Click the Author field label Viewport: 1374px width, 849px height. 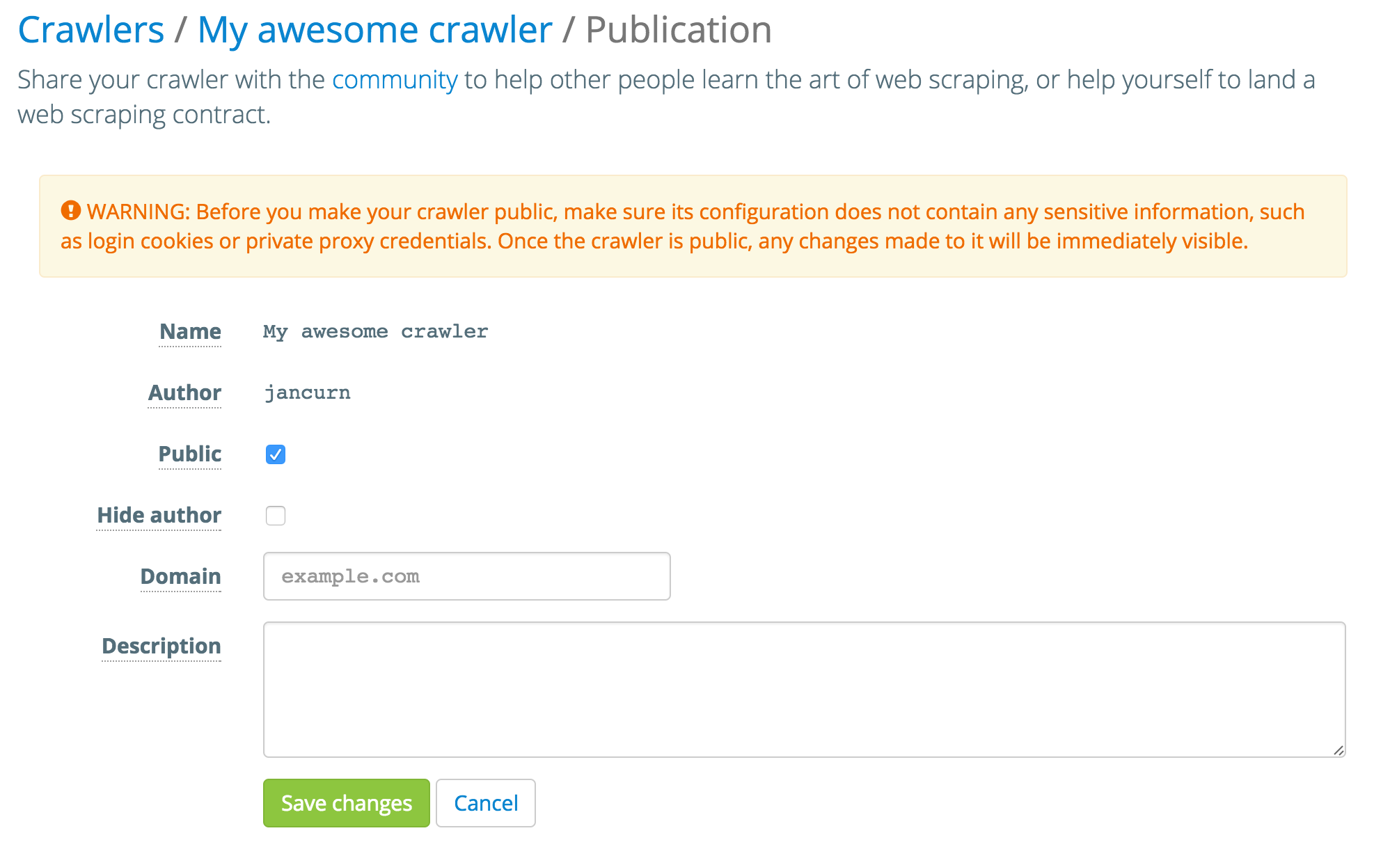184,393
